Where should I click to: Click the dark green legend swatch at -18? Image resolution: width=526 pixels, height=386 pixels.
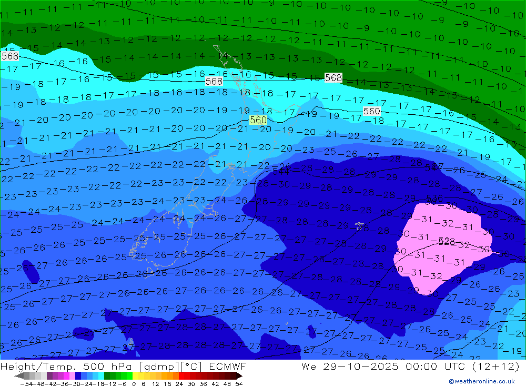[x=107, y=375]
